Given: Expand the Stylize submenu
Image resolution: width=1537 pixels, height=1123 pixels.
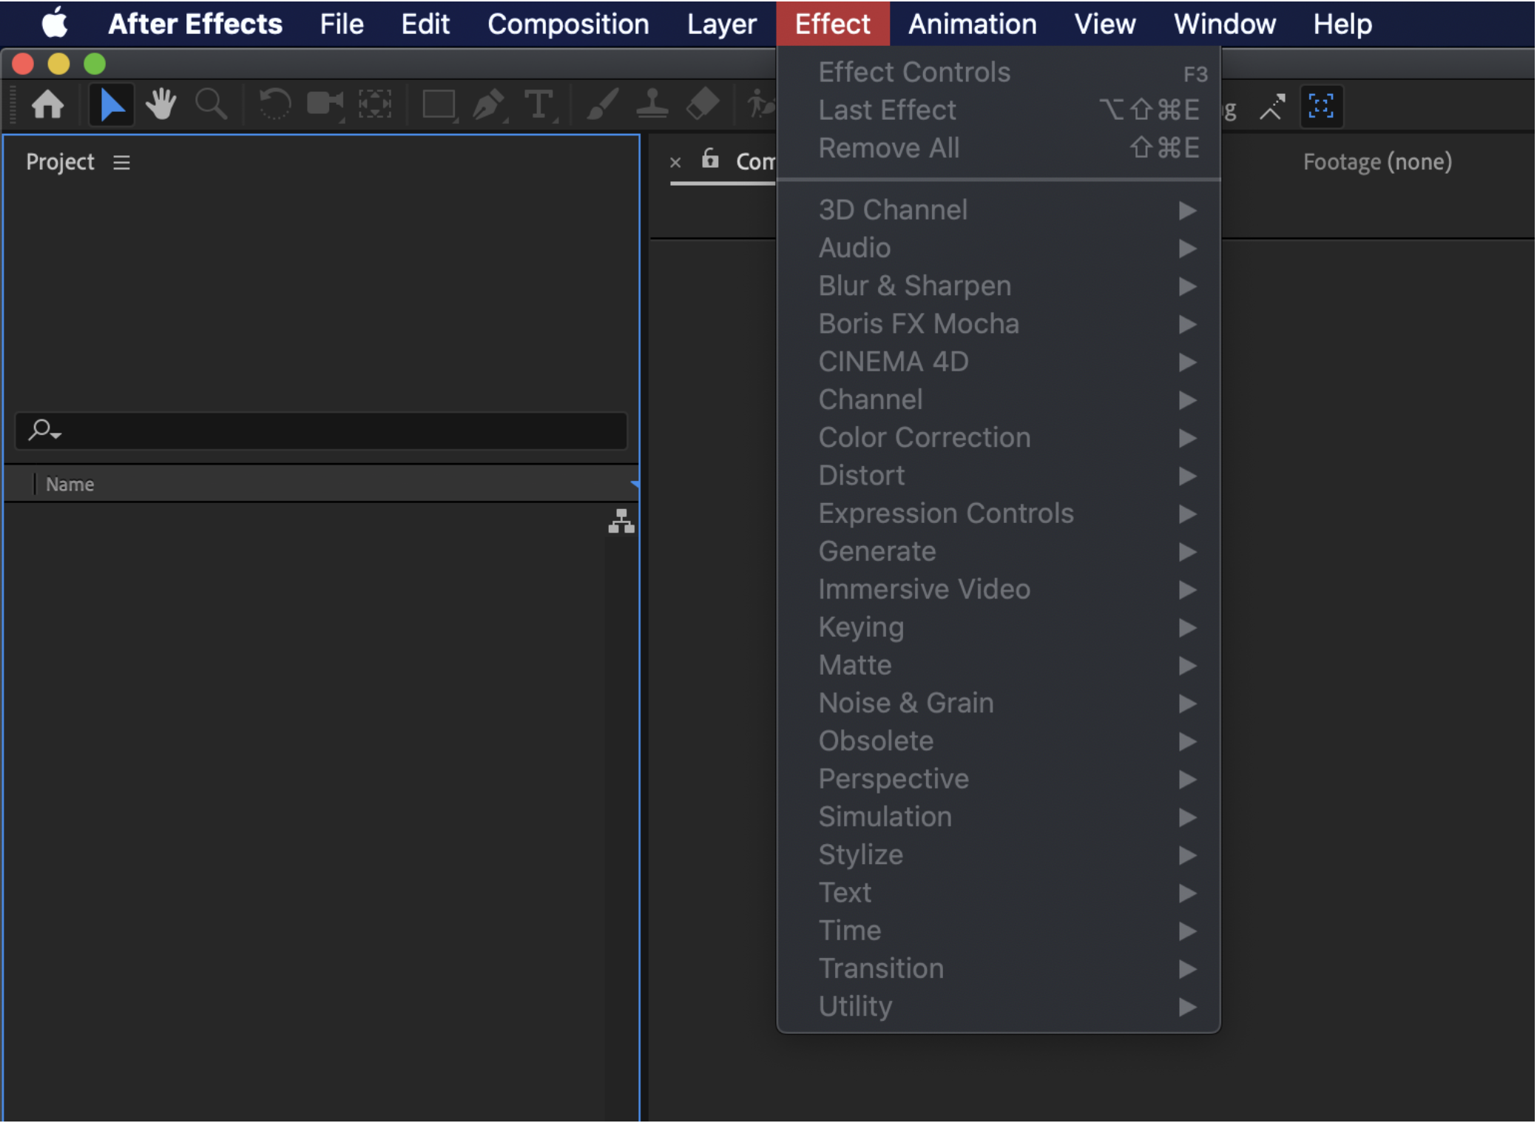Looking at the screenshot, I should (999, 854).
